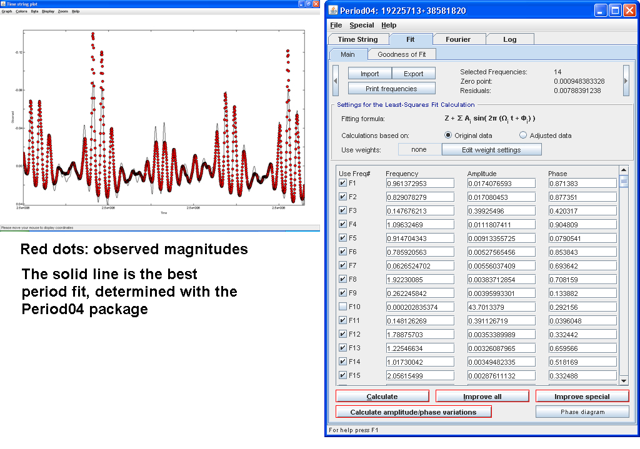This screenshot has width=640, height=449.
Task: Click the F11 Frequency field 0.148126269
Action: [x=420, y=321]
